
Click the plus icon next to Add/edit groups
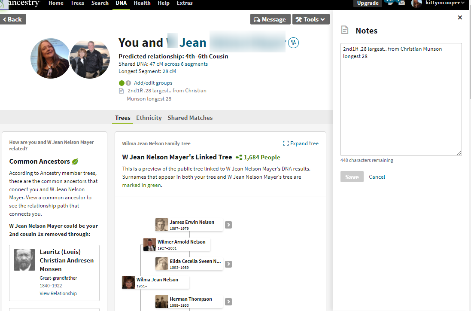128,83
